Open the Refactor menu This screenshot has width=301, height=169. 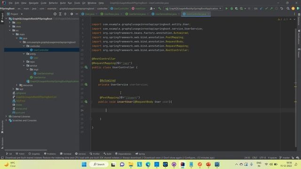click(x=53, y=3)
